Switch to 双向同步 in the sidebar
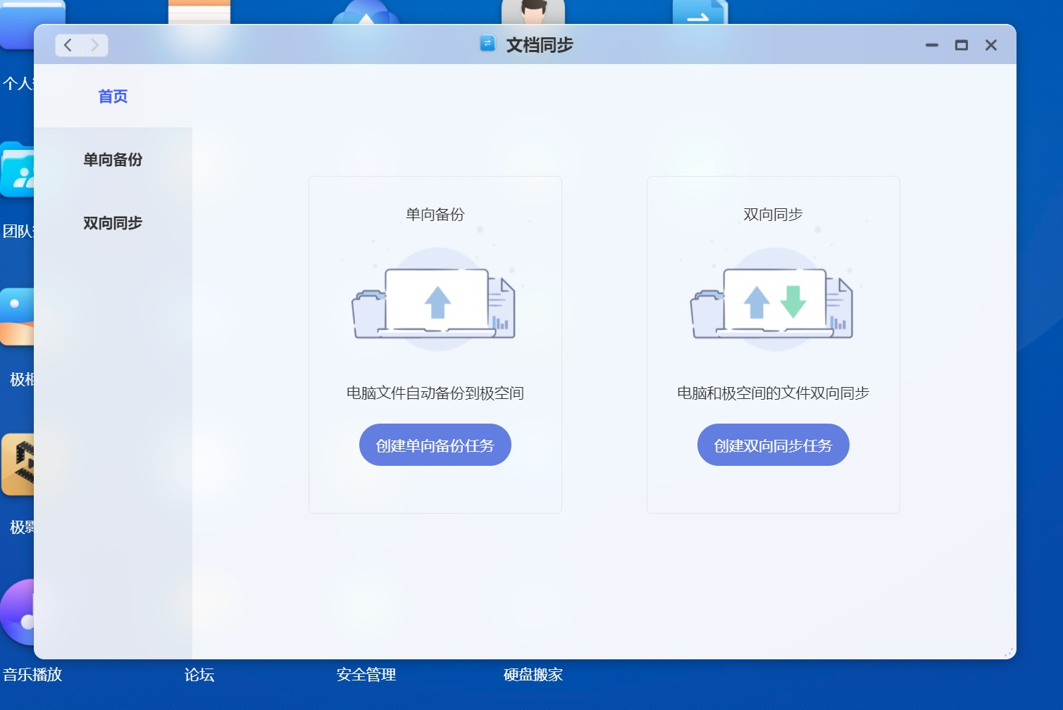The height and width of the screenshot is (710, 1063). pos(112,222)
